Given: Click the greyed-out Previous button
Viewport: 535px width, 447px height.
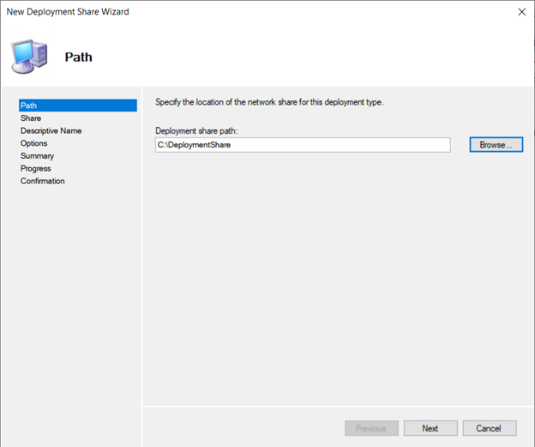Looking at the screenshot, I should pos(371,428).
